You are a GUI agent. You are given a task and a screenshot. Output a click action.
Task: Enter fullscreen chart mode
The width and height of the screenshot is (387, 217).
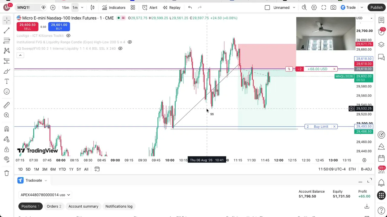324,8
